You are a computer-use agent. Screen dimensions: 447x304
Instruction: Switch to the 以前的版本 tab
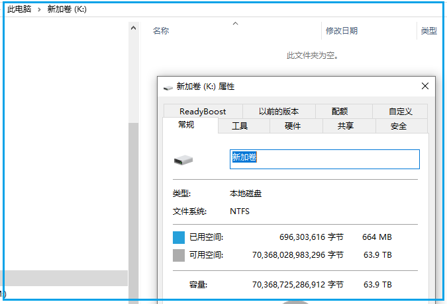[279, 112]
